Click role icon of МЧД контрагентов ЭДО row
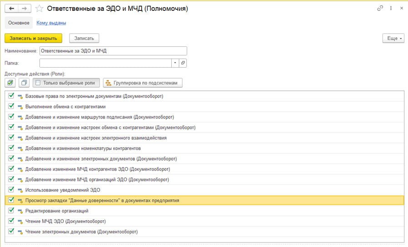 (20, 169)
